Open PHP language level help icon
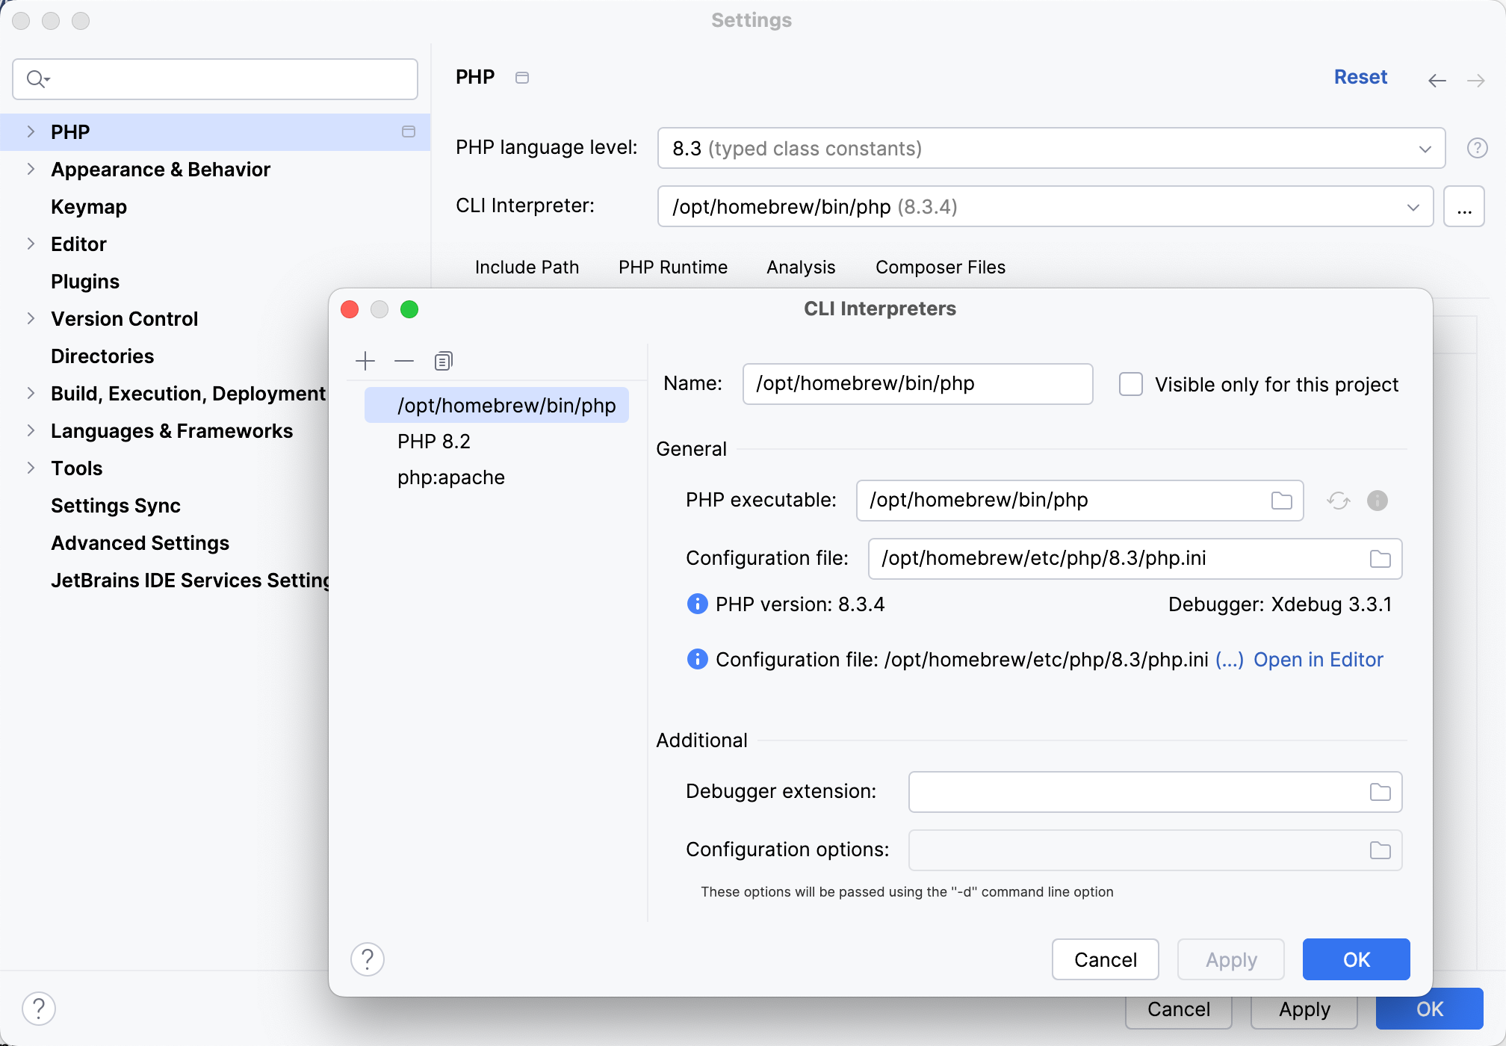 pyautogui.click(x=1477, y=147)
